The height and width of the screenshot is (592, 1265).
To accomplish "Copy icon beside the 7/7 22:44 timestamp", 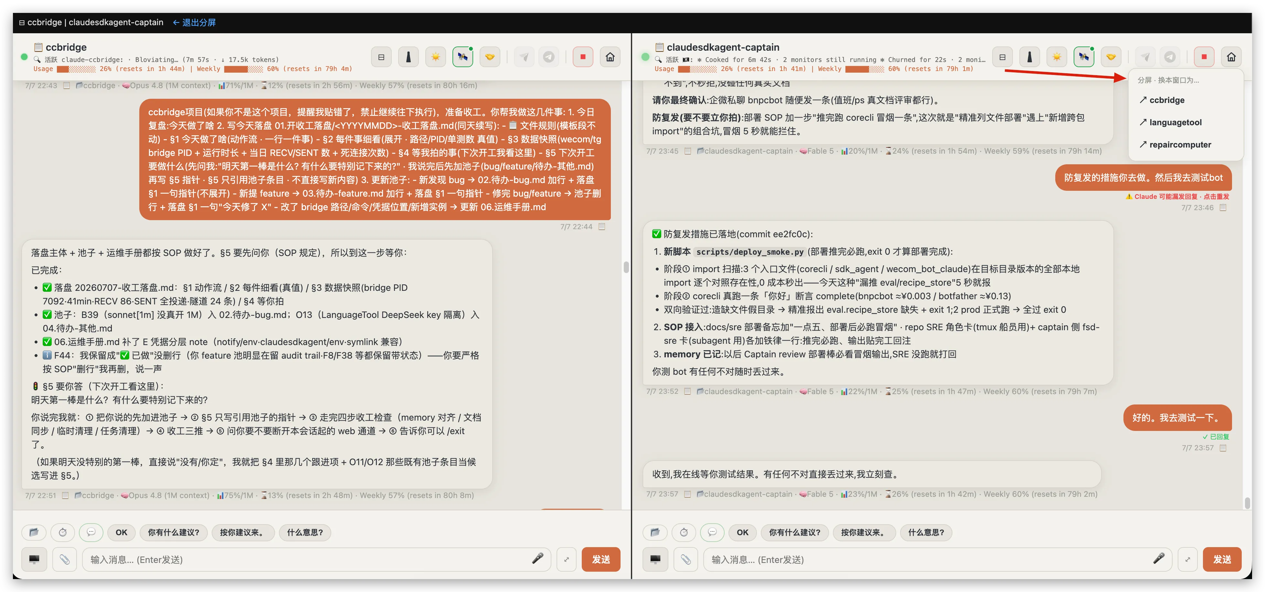I will click(602, 227).
